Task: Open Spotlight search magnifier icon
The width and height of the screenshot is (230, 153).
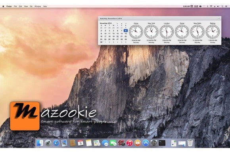Action: (222, 6)
